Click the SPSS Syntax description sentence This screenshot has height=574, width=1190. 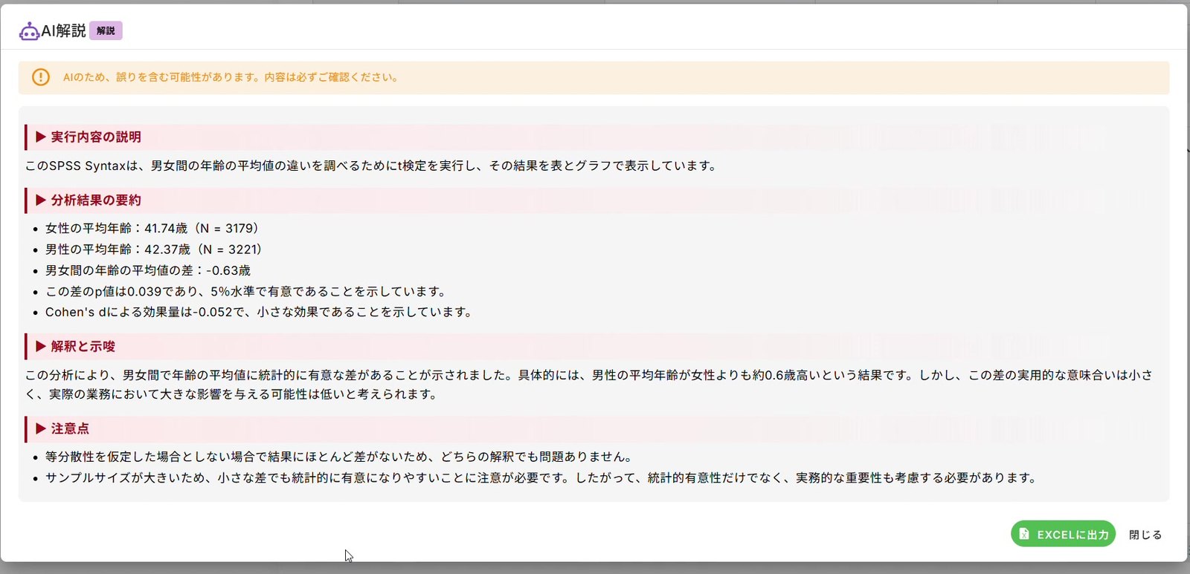(x=372, y=166)
